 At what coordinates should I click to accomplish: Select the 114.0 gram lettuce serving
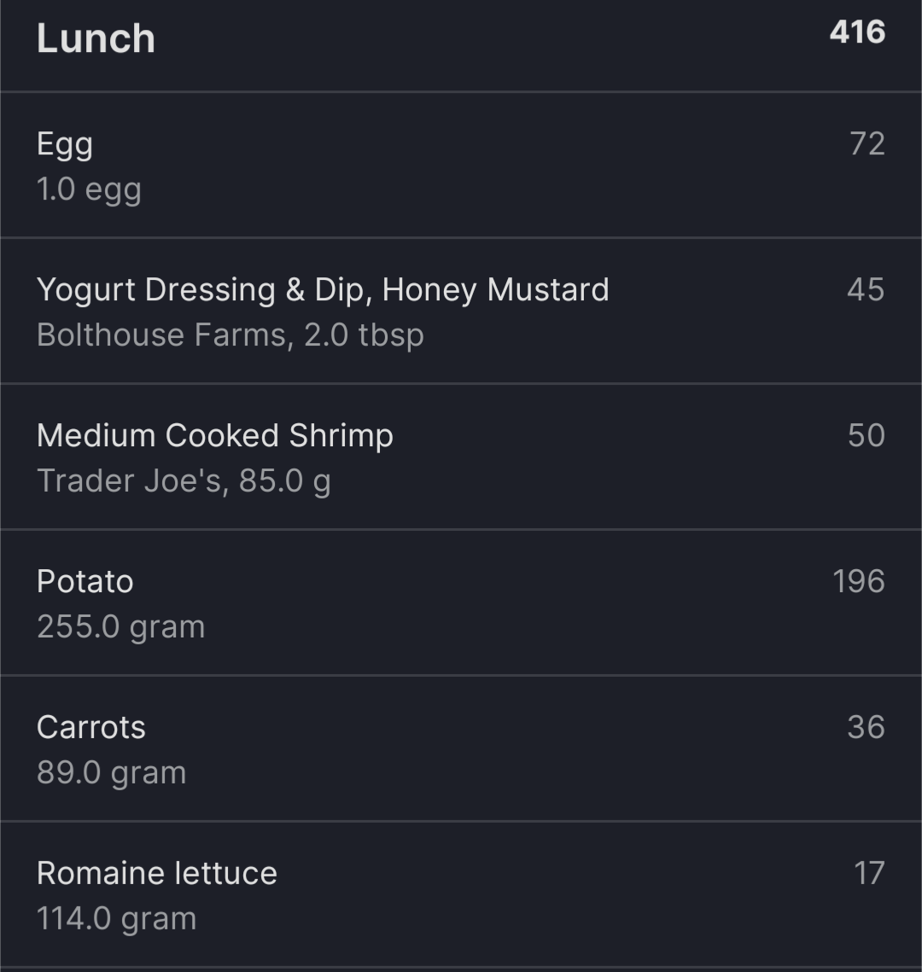(116, 919)
